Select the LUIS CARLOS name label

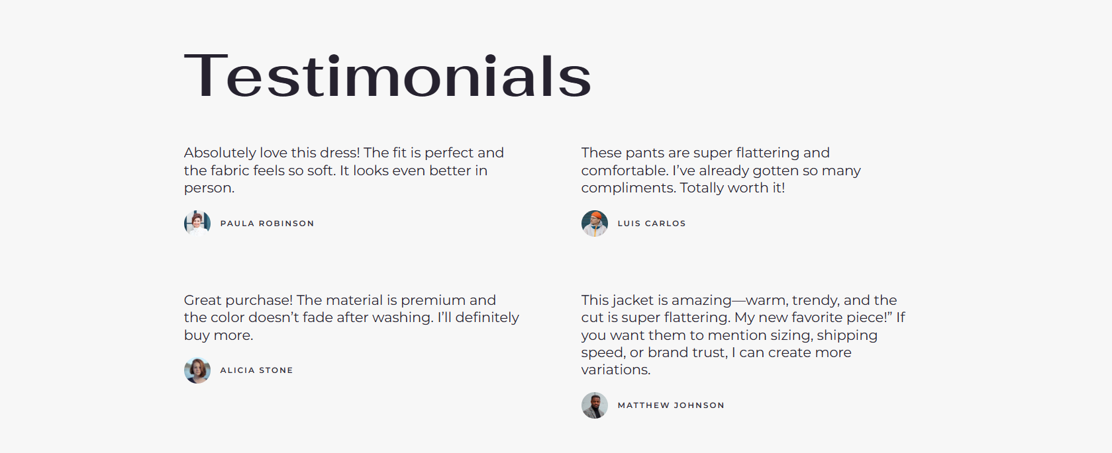click(x=652, y=224)
